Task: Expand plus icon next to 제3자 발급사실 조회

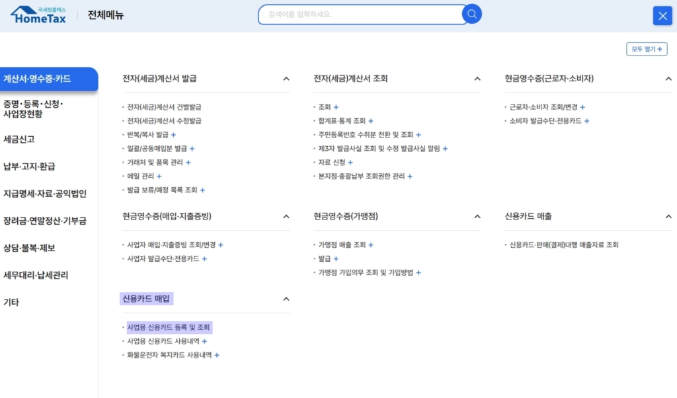Action: pos(445,149)
